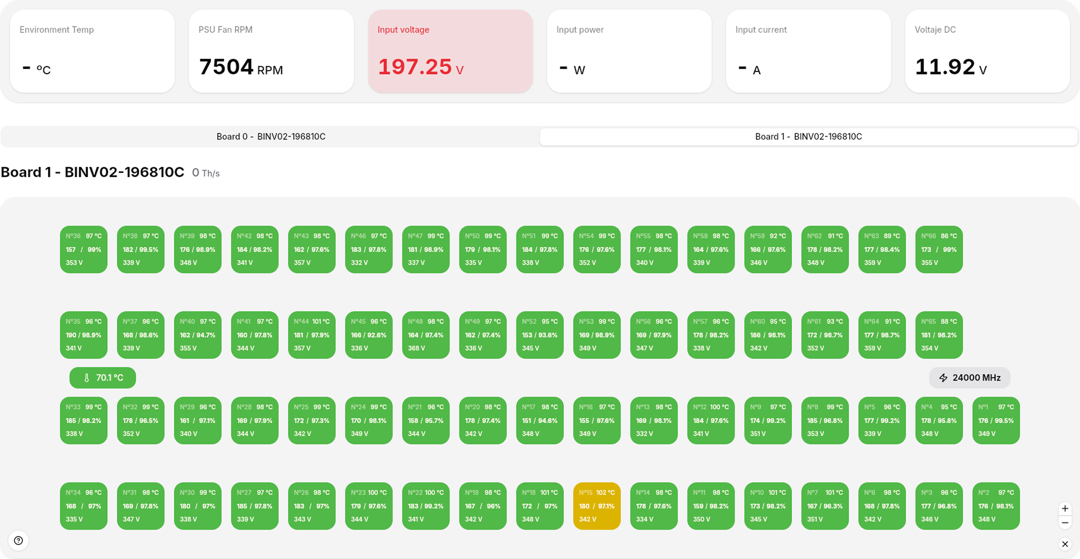Click chip N°1 tile
The height and width of the screenshot is (559, 1080).
(996, 420)
